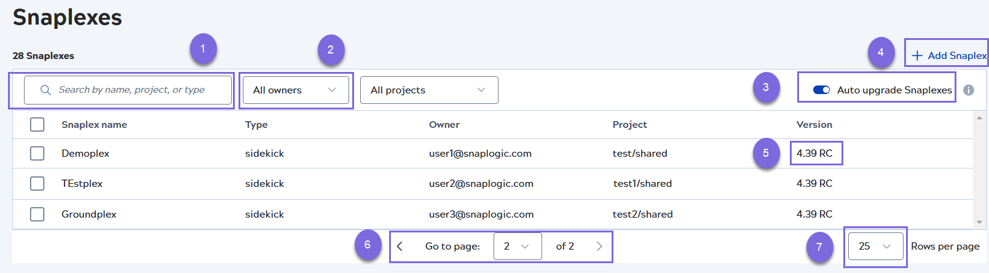Click the plus icon for Add Snaplex
Screen dimensions: 989x273
(917, 56)
